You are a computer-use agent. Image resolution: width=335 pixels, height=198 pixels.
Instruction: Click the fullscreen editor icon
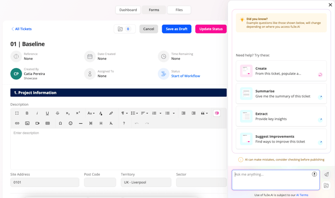[x=17, y=113]
